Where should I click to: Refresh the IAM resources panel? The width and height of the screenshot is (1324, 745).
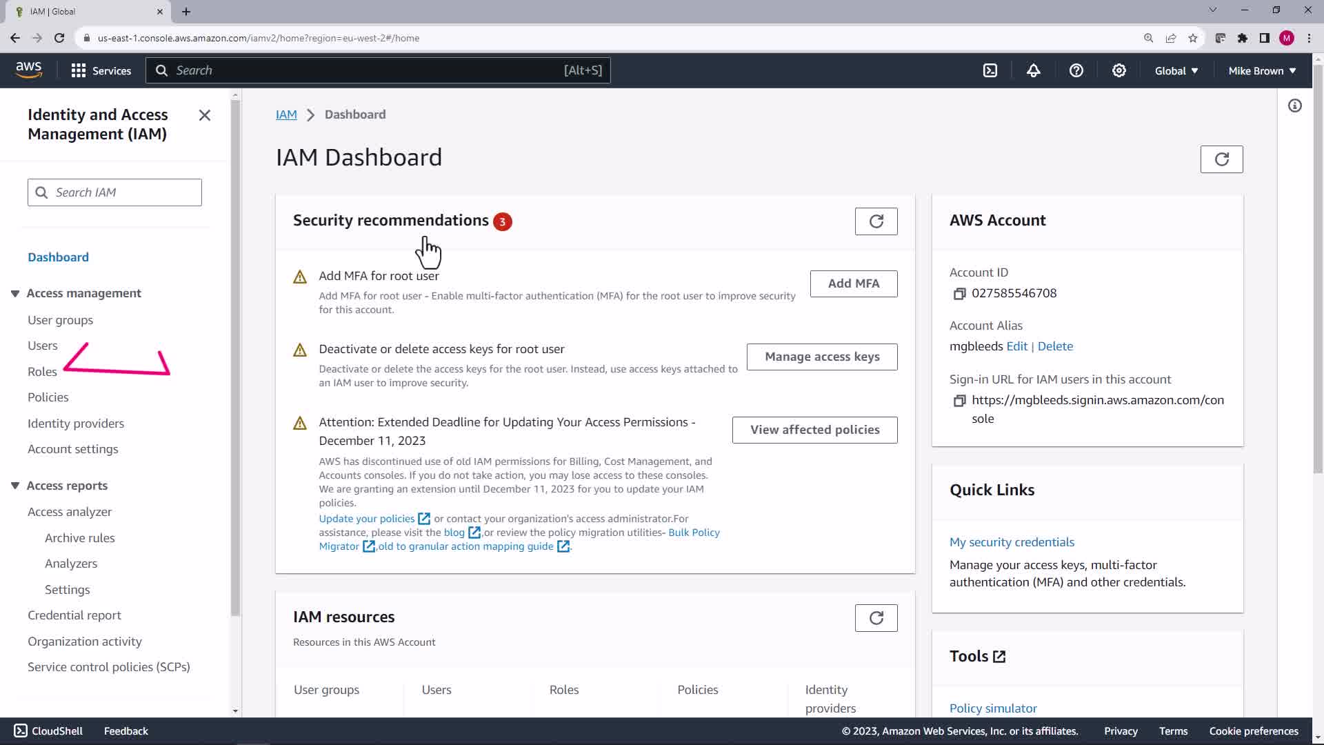point(876,618)
